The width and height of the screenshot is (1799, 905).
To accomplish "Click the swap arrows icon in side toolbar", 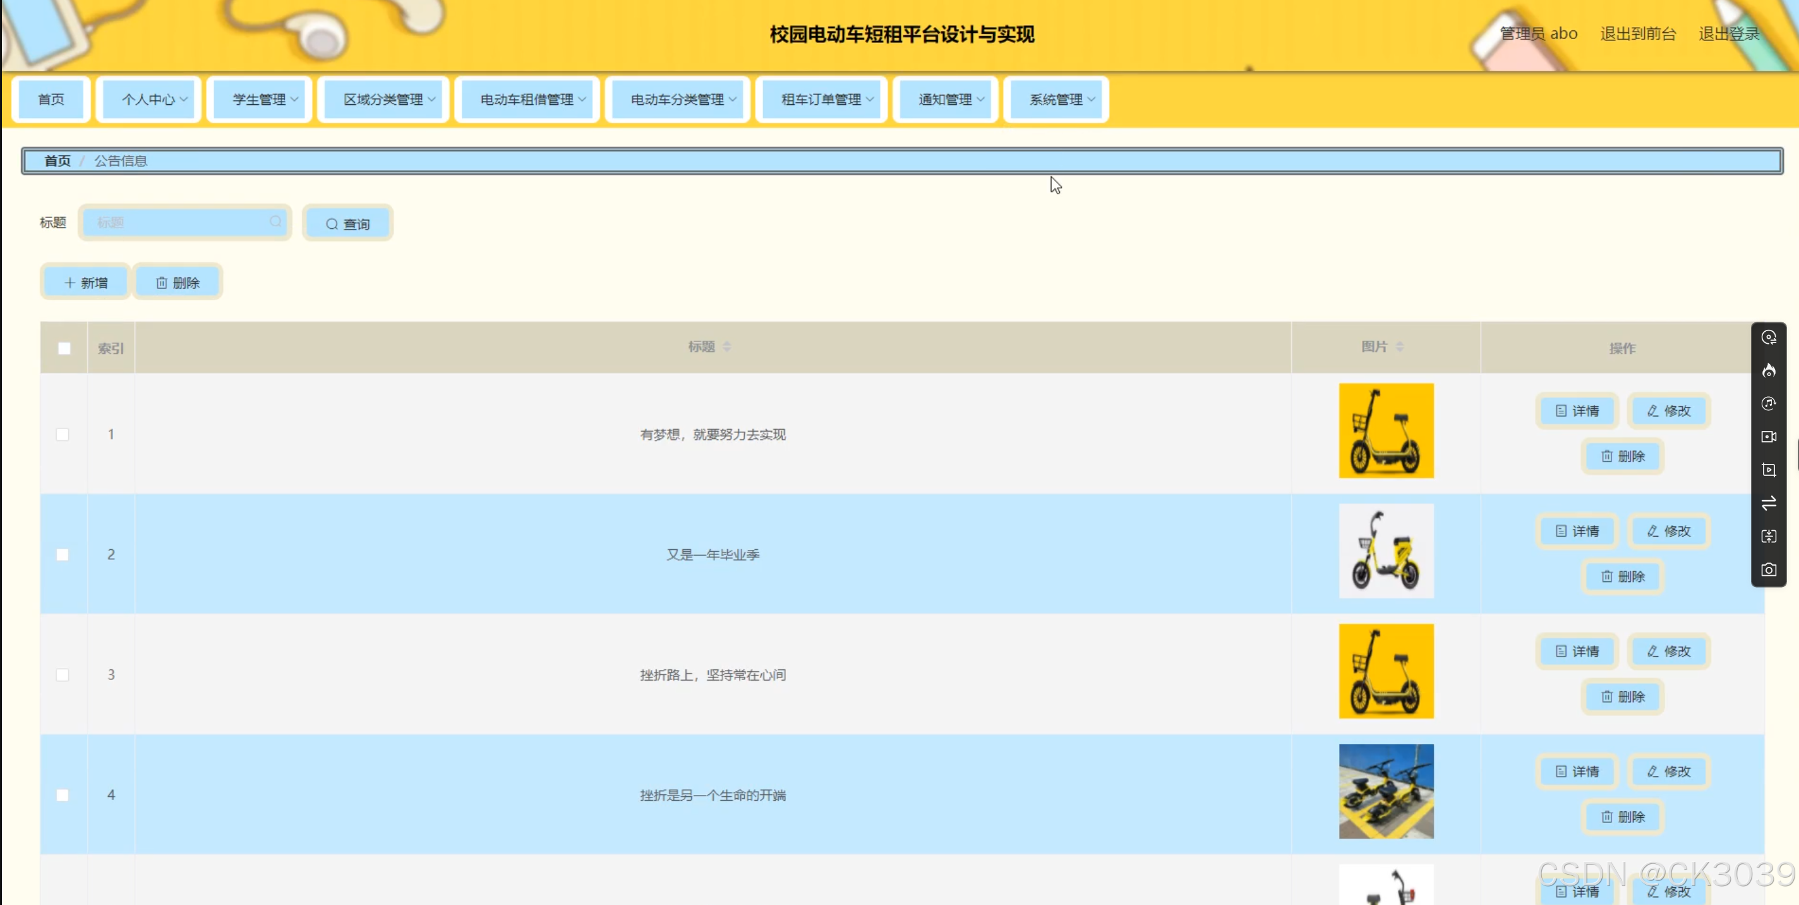I will coord(1768,503).
